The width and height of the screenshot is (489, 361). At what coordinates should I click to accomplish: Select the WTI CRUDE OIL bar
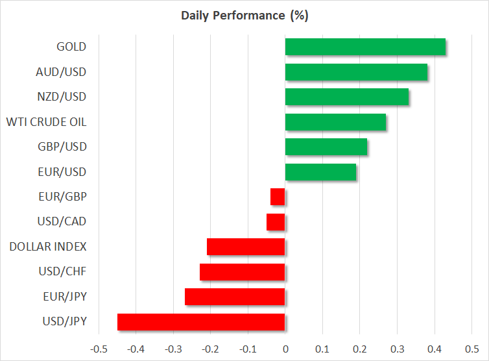coord(335,122)
